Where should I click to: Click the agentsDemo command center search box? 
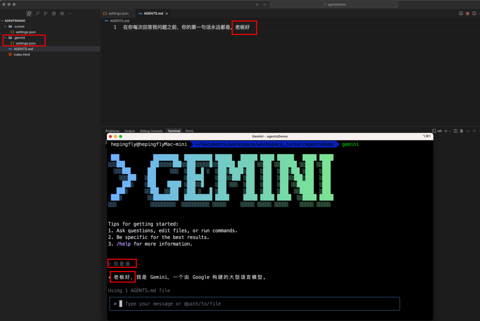(x=334, y=4)
